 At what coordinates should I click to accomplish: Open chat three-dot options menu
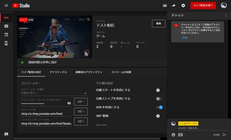pyautogui.click(x=226, y=16)
